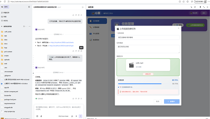Expand the scripts folder
Screen dimensions: 210x119
(6, 56)
